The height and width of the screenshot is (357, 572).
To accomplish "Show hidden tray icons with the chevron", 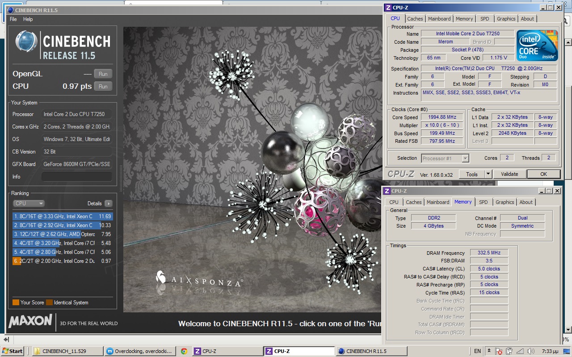I will (x=489, y=351).
